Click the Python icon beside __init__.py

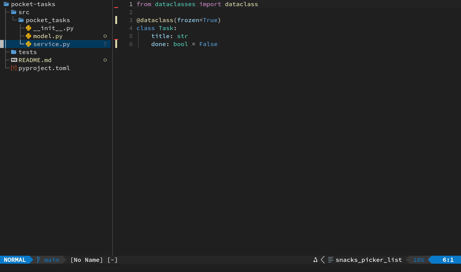click(28, 28)
